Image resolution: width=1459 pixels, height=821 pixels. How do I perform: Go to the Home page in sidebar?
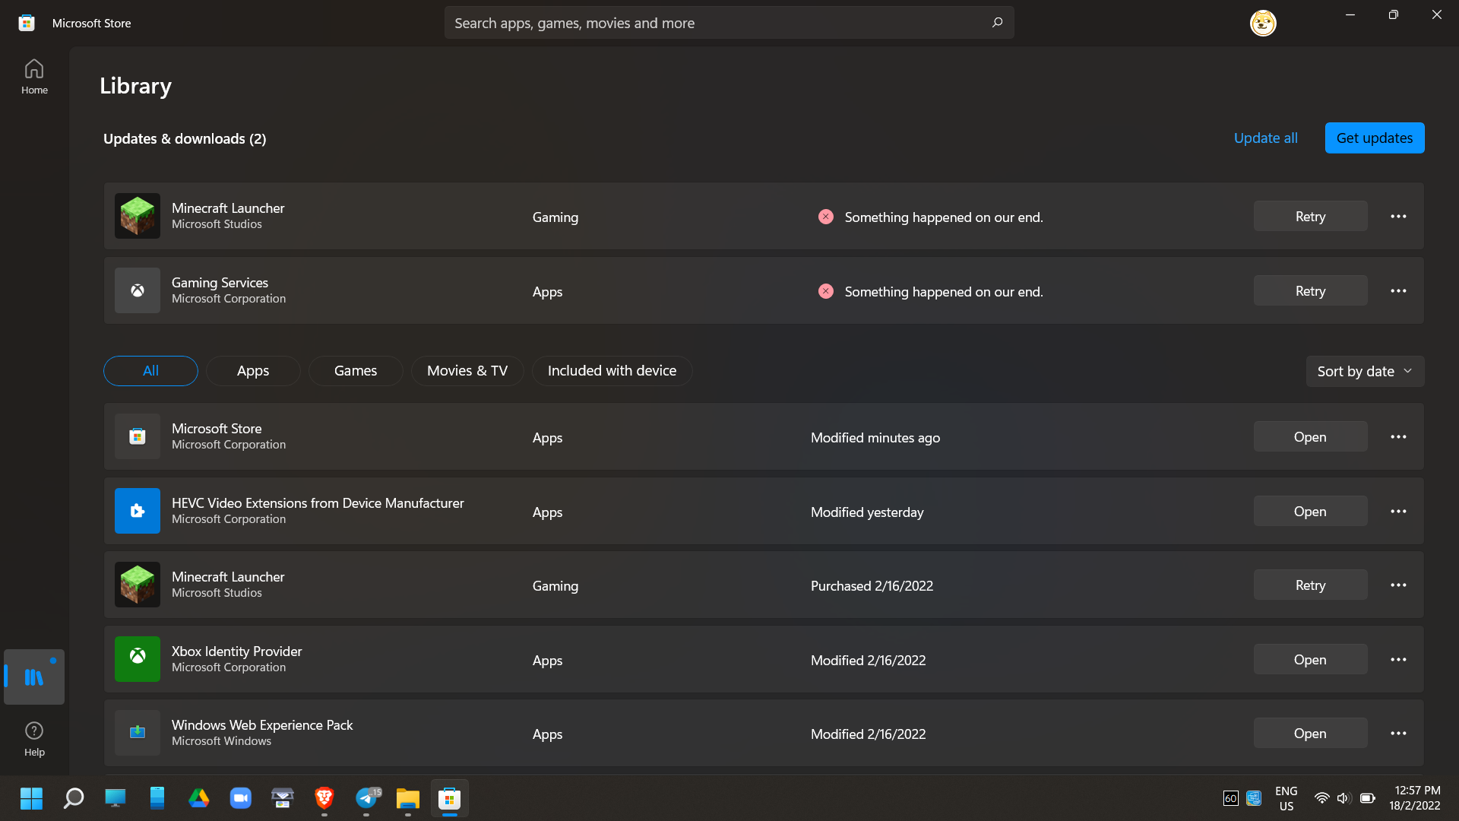pos(34,77)
